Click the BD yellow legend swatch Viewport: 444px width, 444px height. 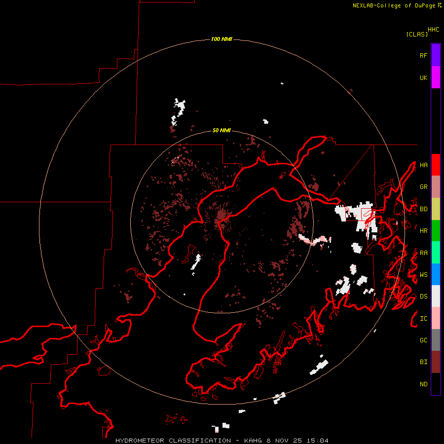[x=436, y=209]
